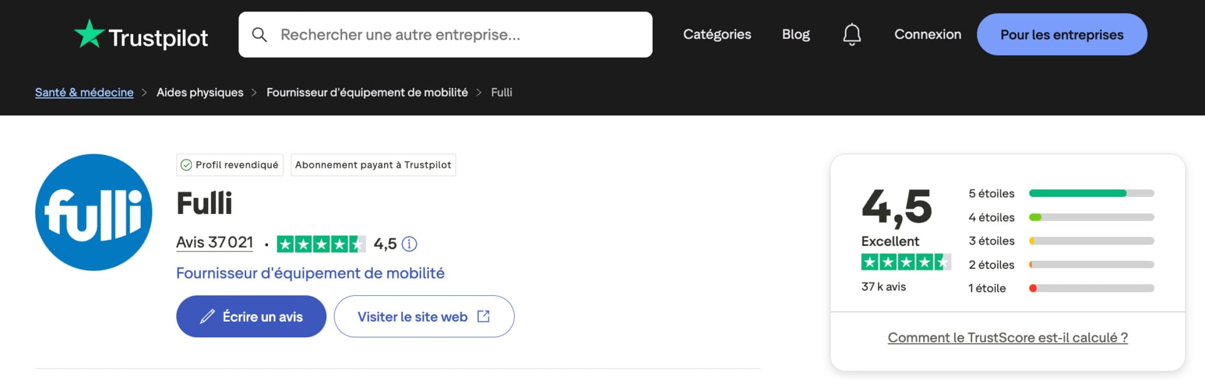Filter reviews by '4 étoiles' label
Screen dimensions: 1205x380
coord(992,218)
